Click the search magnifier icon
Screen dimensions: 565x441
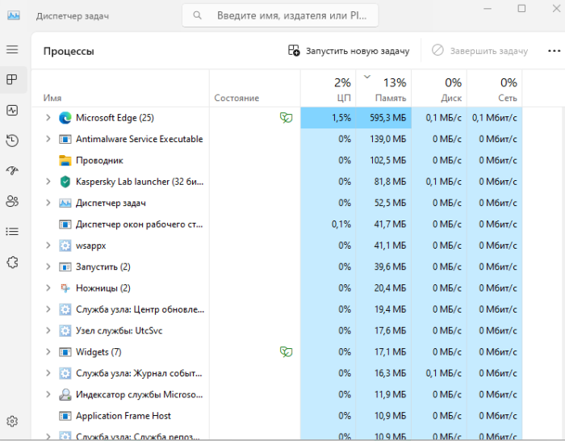tap(197, 15)
